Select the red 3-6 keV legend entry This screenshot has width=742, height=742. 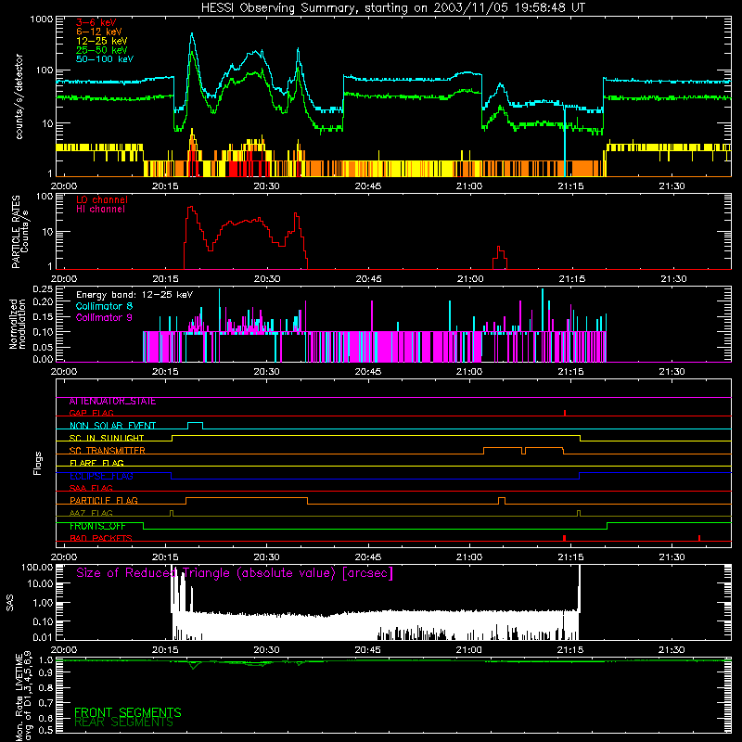pyautogui.click(x=96, y=22)
